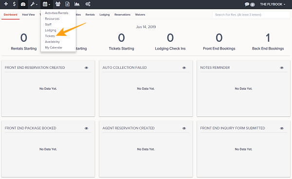This screenshot has height=179, width=292.
Task: Switch to the Host View tab
Action: pyautogui.click(x=29, y=15)
